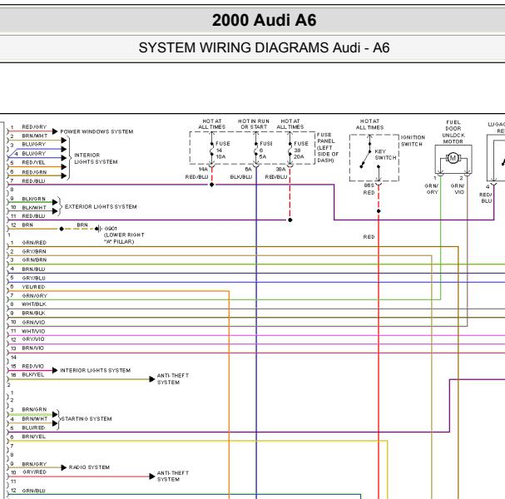The width and height of the screenshot is (505, 499).
Task: Click the 'BRN/BLK' wire label
Action: 33,314
